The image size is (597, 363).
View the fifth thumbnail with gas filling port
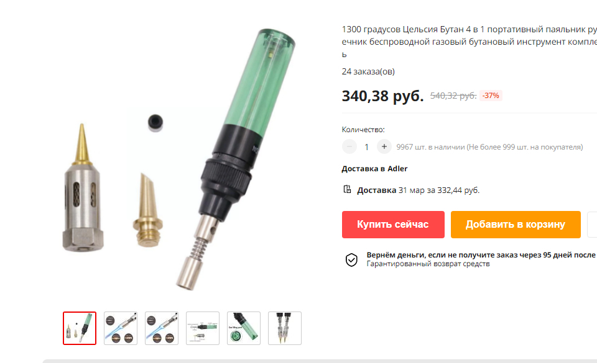tap(244, 328)
